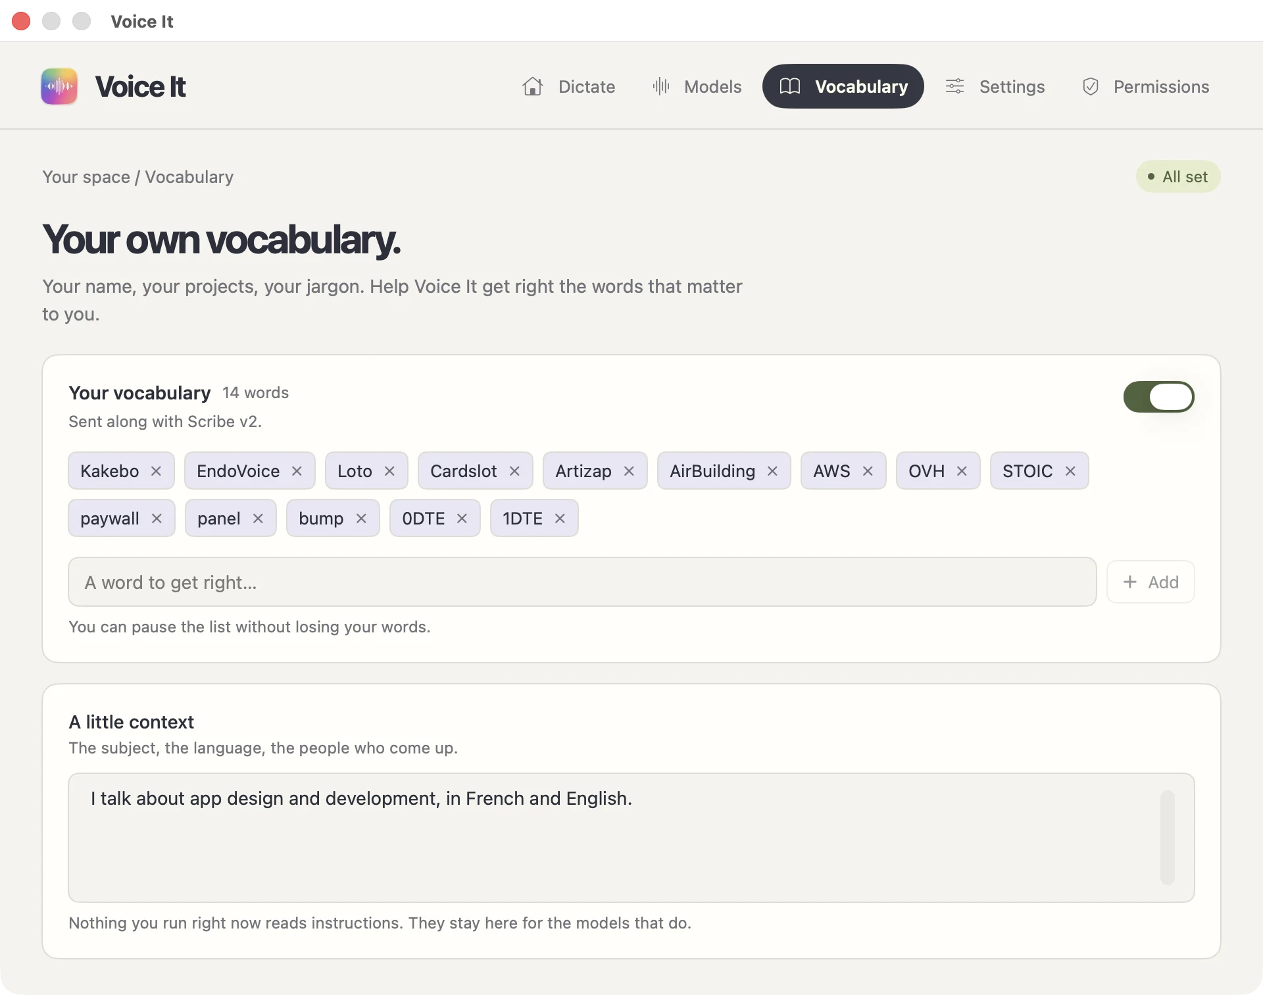Viewport: 1263px width, 995px height.
Task: Remove the Cardslot word chip
Action: 514,471
